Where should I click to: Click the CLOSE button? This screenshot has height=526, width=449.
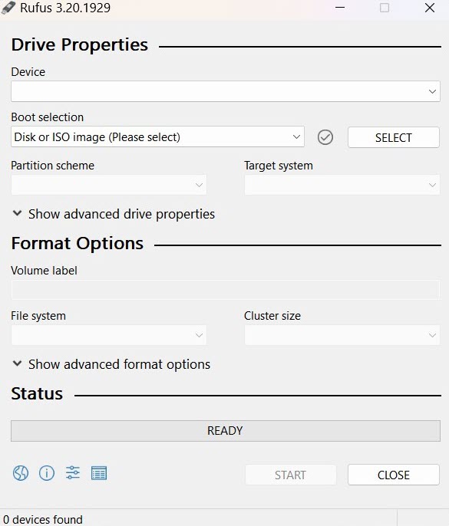click(394, 475)
